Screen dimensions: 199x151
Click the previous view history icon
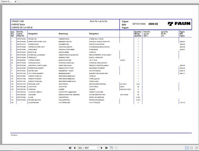pyautogui.click(x=111, y=148)
